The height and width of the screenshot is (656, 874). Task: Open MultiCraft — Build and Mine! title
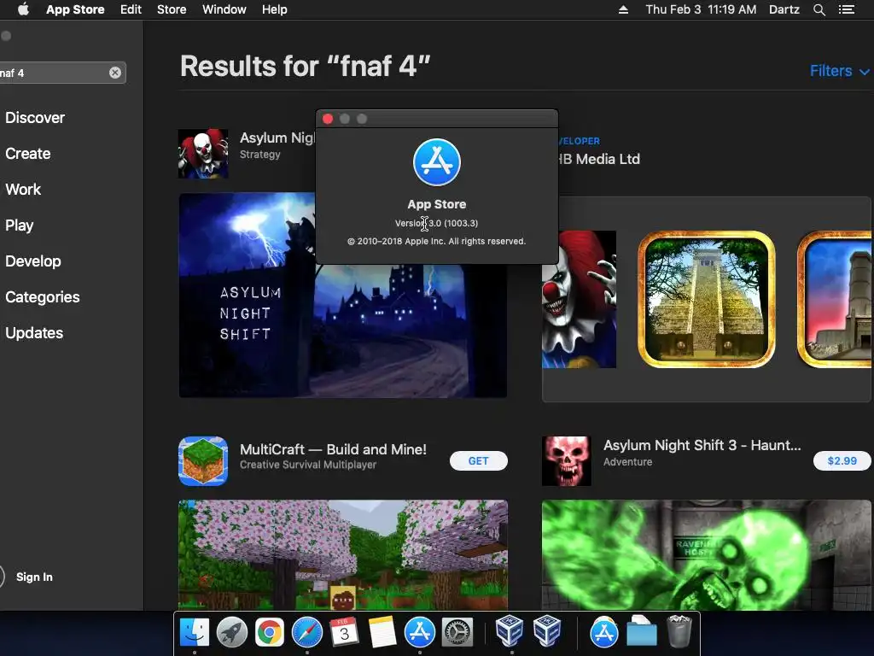point(333,449)
